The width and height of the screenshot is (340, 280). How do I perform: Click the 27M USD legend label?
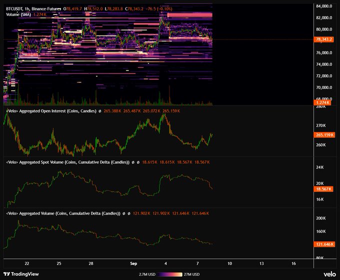pyautogui.click(x=191, y=274)
